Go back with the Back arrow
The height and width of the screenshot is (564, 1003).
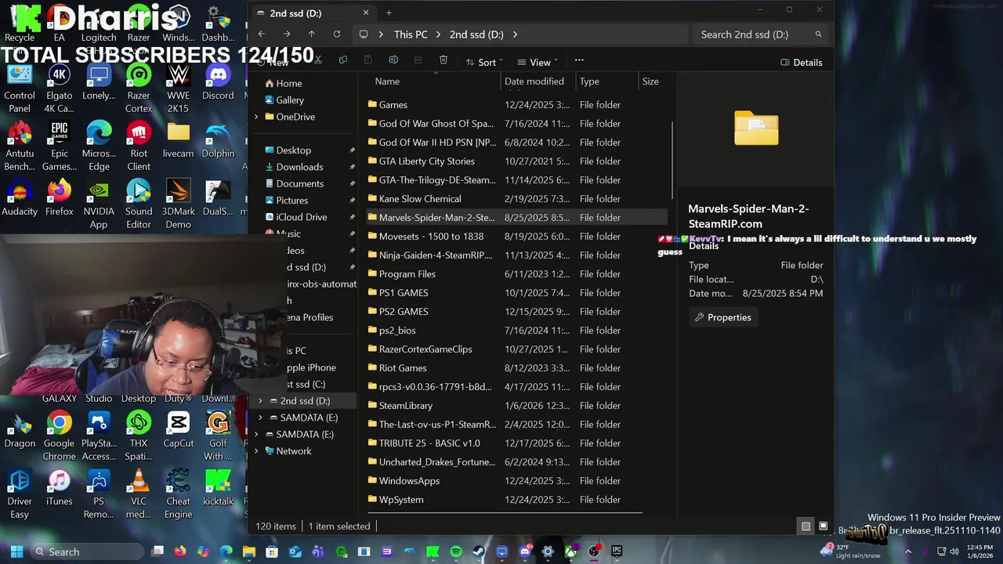262,34
